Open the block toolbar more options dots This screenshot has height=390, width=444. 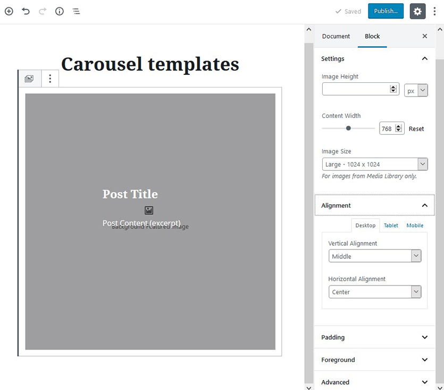click(50, 79)
